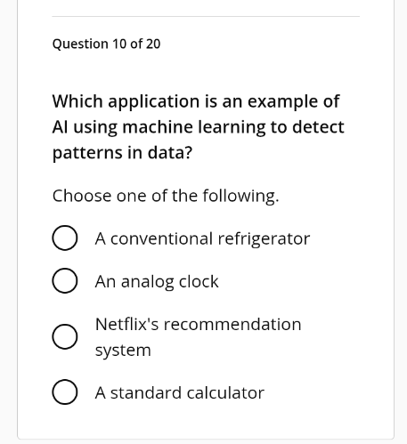
Task: Choose the Netflix's recommendation system radio button
Action: click(x=65, y=336)
